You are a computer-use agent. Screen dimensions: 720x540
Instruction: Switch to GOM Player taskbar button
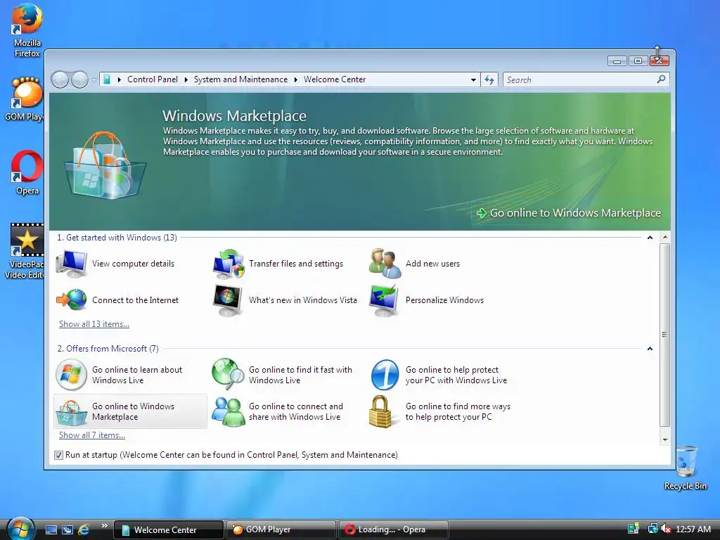point(281,529)
